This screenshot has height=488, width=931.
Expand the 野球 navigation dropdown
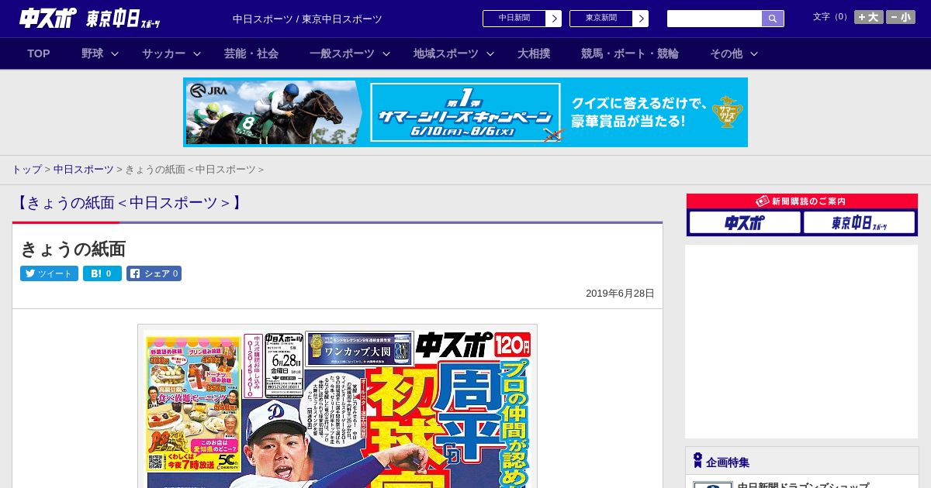[x=100, y=53]
